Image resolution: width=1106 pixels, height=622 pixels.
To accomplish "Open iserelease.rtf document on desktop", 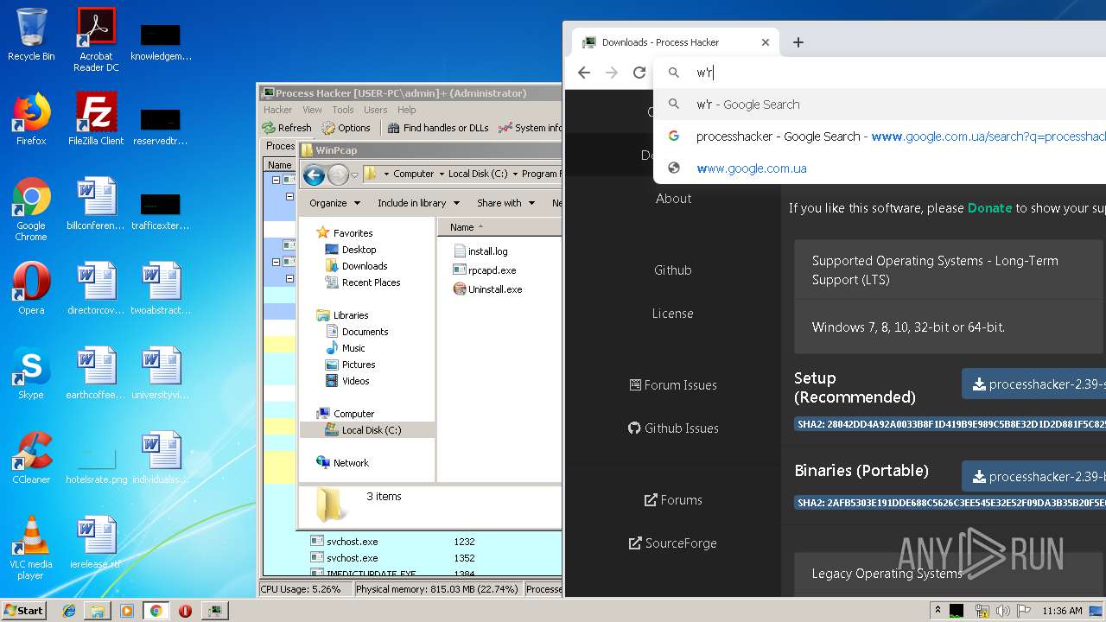I will tap(96, 543).
